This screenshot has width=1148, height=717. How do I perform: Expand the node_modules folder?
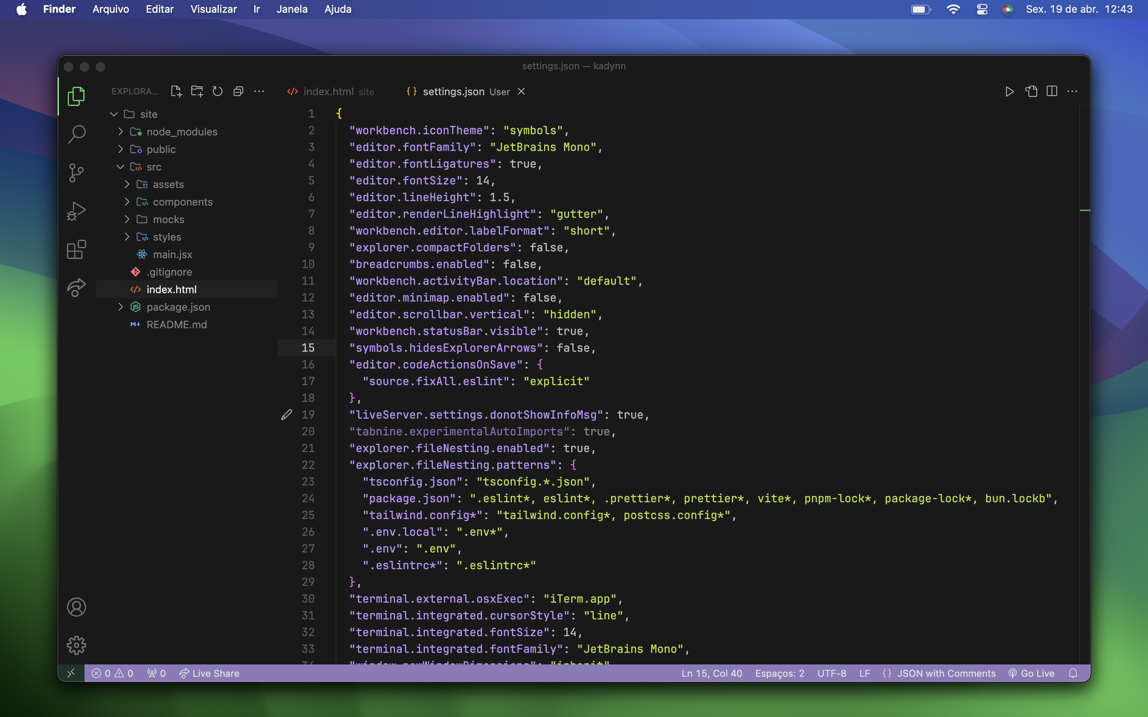[x=181, y=132]
